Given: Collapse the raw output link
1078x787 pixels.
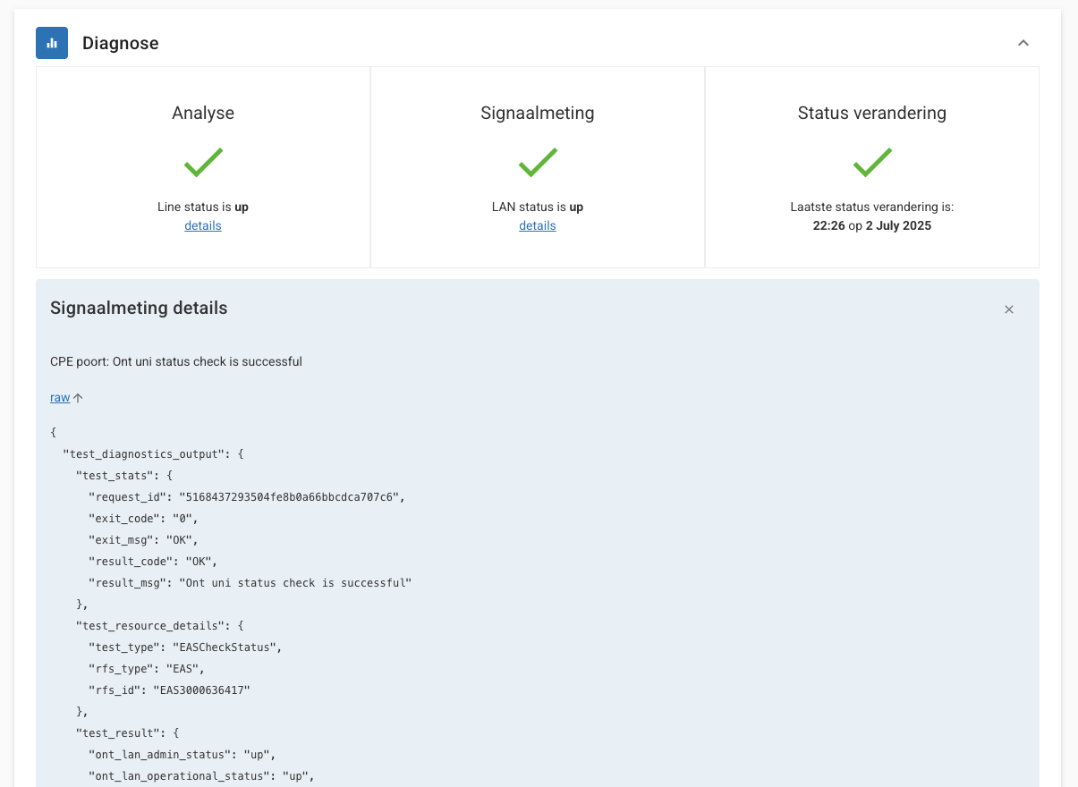Looking at the screenshot, I should [60, 398].
